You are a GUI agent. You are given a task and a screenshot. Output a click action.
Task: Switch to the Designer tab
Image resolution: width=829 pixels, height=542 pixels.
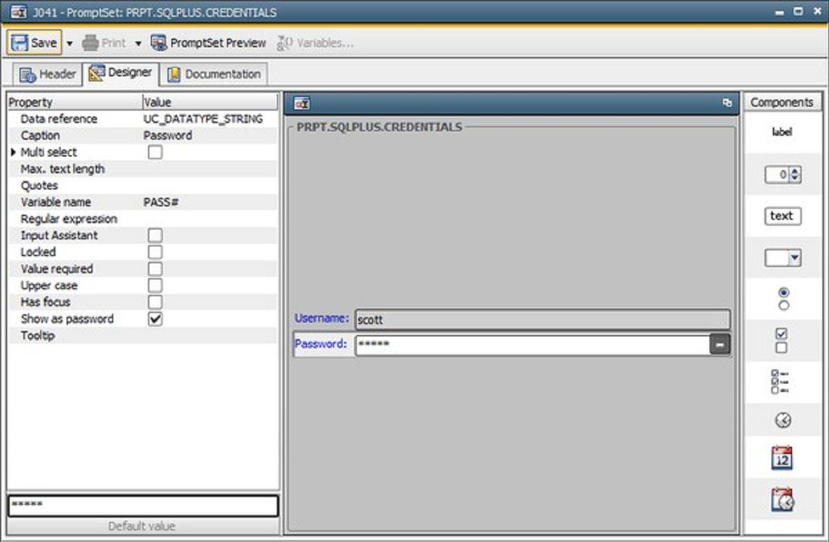[x=120, y=72]
